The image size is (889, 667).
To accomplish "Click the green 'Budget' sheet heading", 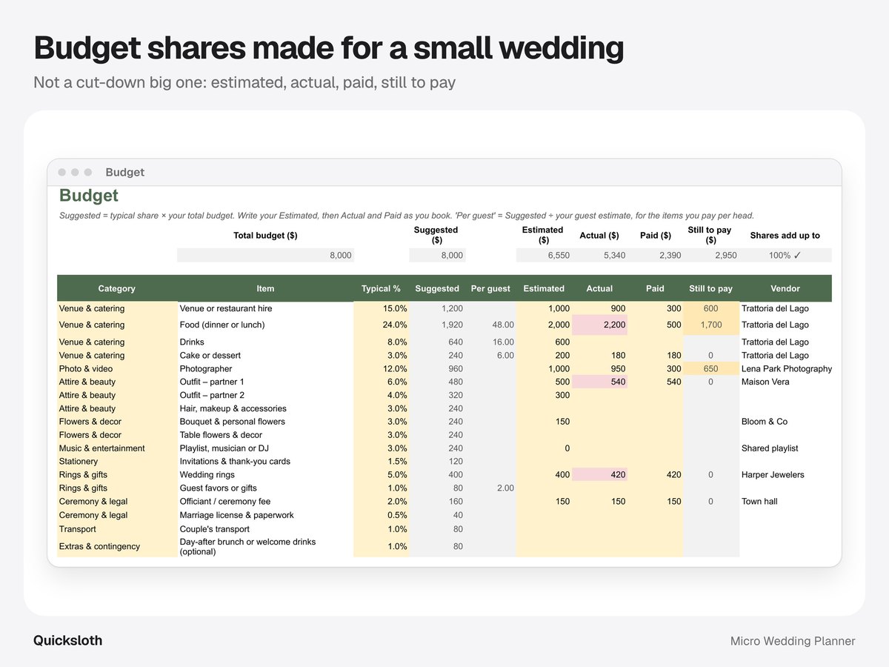I will pos(89,196).
